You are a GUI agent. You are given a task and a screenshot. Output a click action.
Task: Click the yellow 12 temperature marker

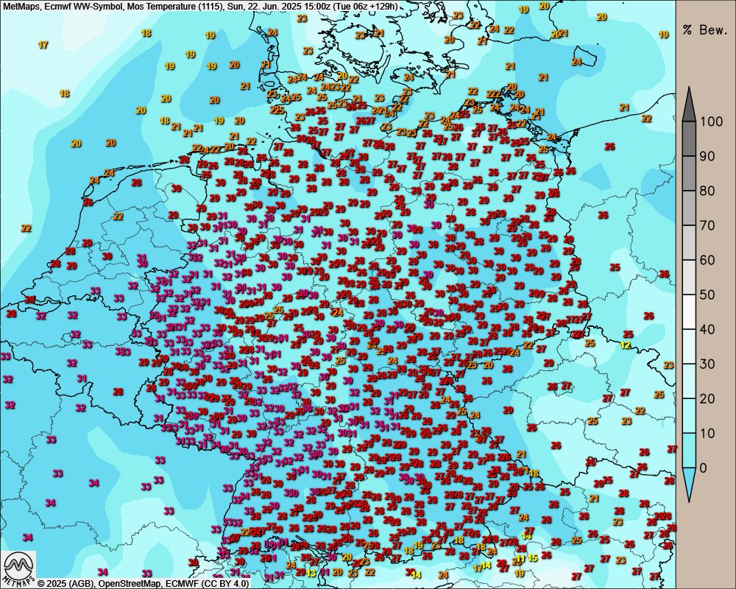click(x=626, y=345)
